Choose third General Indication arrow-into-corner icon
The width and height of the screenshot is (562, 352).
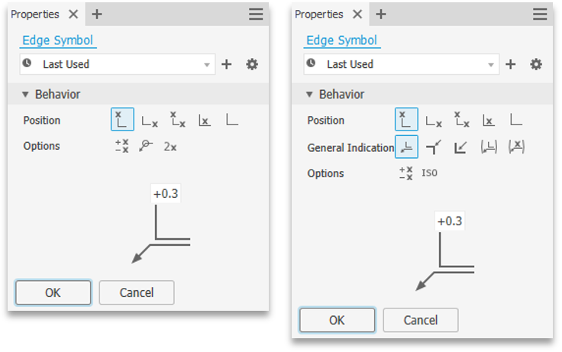tap(460, 147)
